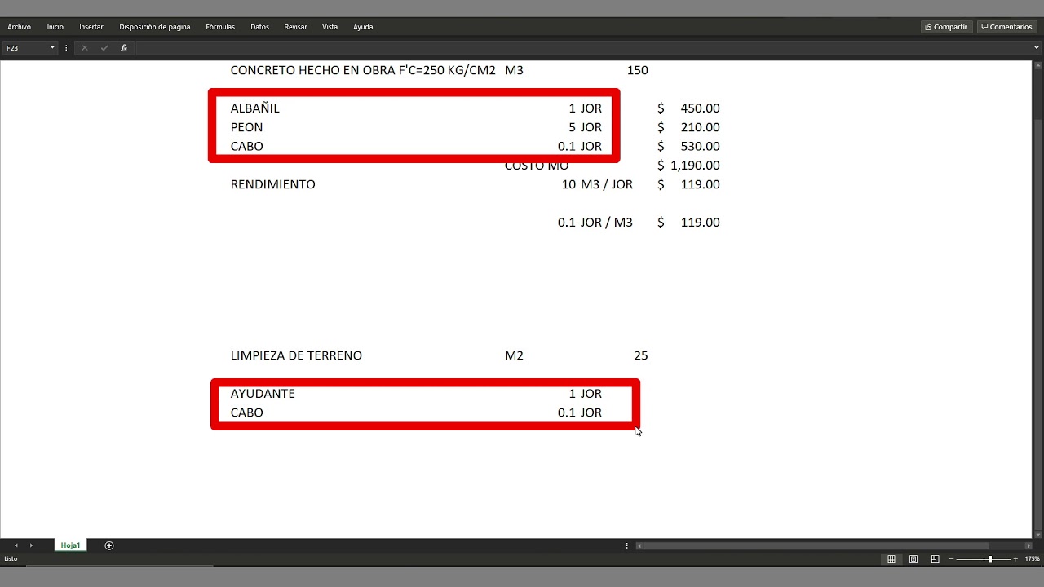This screenshot has width=1044, height=587.
Task: Select the $ 210.00 cell
Action: coord(688,127)
